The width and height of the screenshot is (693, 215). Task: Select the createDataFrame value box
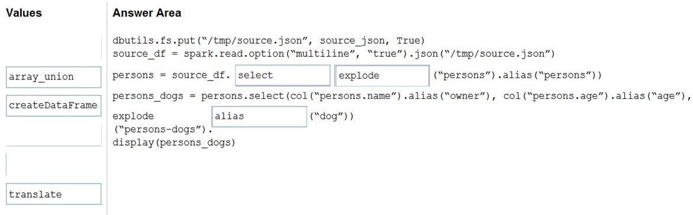tap(54, 106)
